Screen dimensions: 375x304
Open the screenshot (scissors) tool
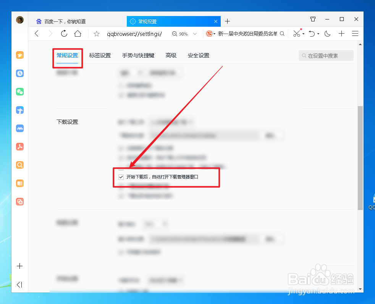coord(296,34)
